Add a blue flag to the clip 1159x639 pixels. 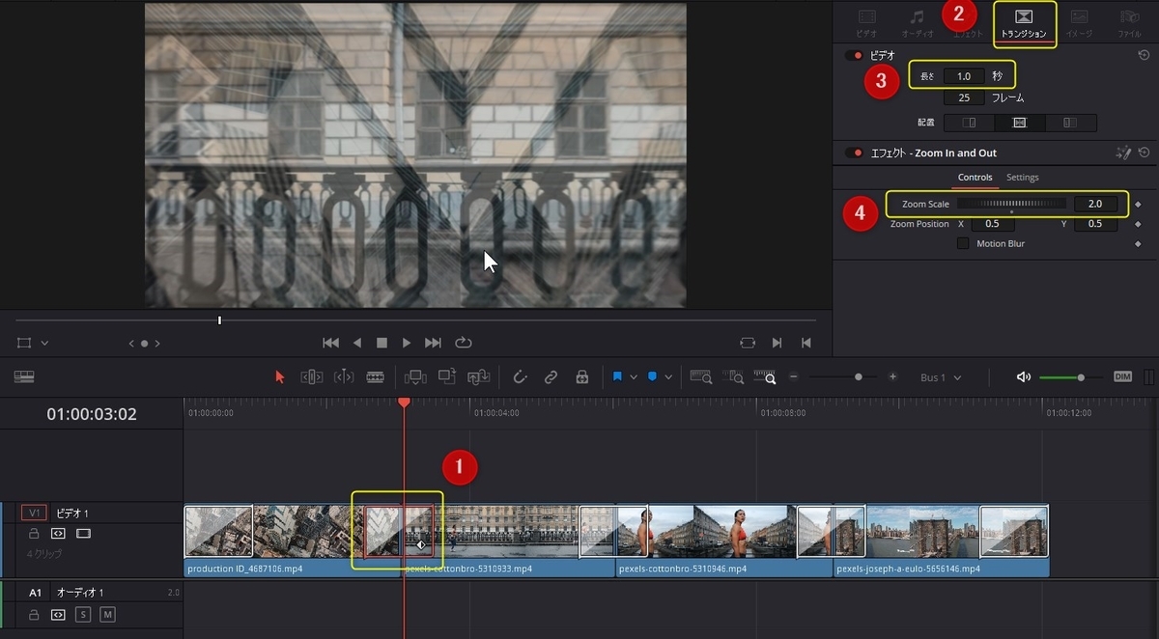pyautogui.click(x=617, y=377)
